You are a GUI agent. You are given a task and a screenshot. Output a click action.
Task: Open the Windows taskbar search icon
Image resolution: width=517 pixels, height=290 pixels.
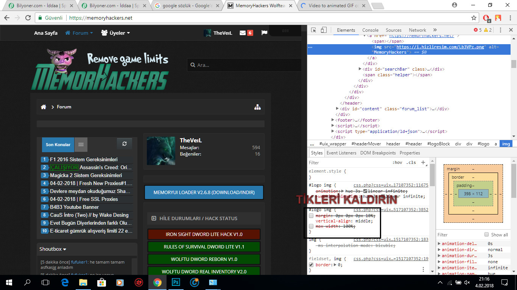(27, 282)
